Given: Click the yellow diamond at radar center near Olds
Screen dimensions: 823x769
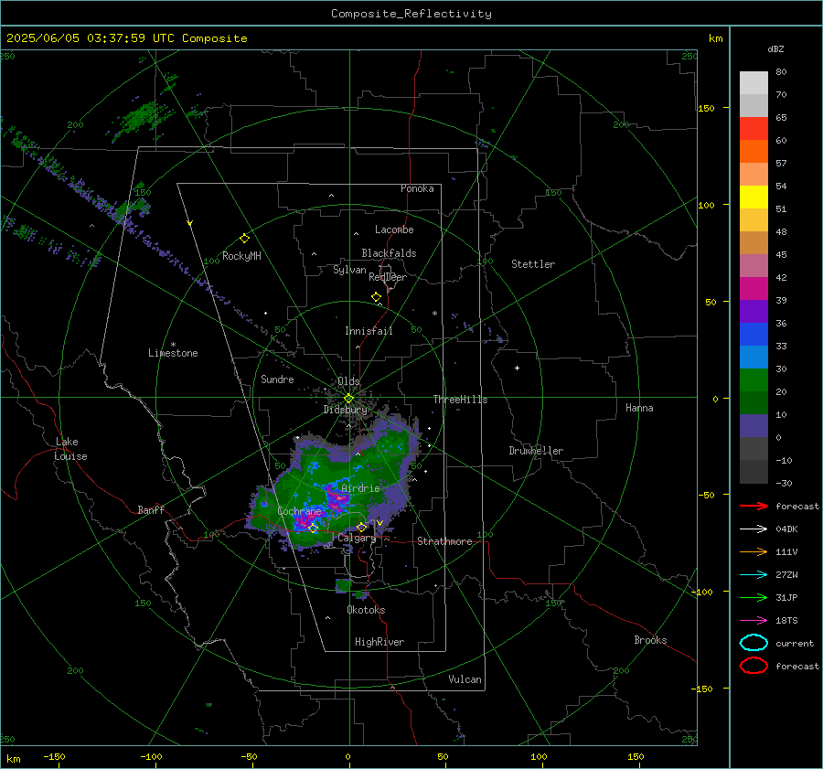Looking at the screenshot, I should (348, 399).
